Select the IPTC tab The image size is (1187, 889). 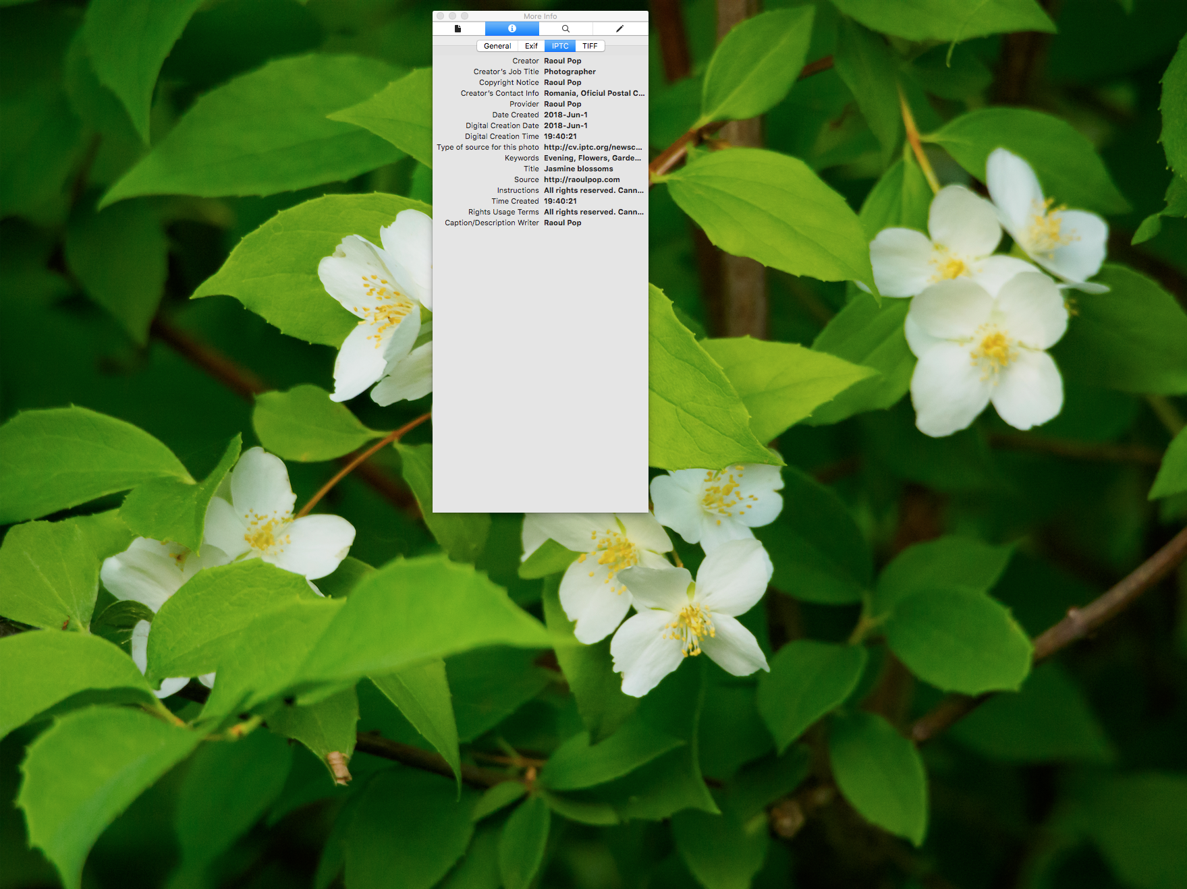pos(560,46)
